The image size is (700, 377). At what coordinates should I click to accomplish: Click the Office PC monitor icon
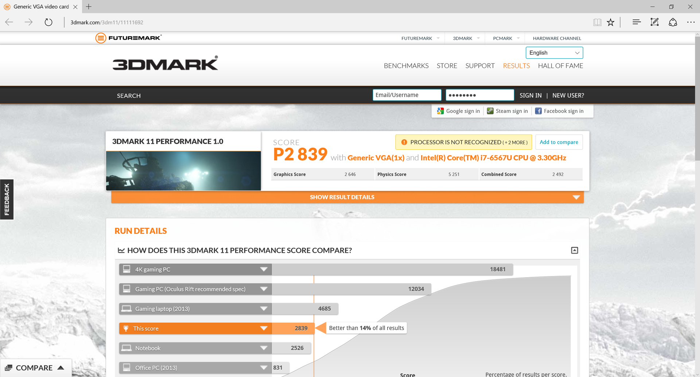pos(127,368)
